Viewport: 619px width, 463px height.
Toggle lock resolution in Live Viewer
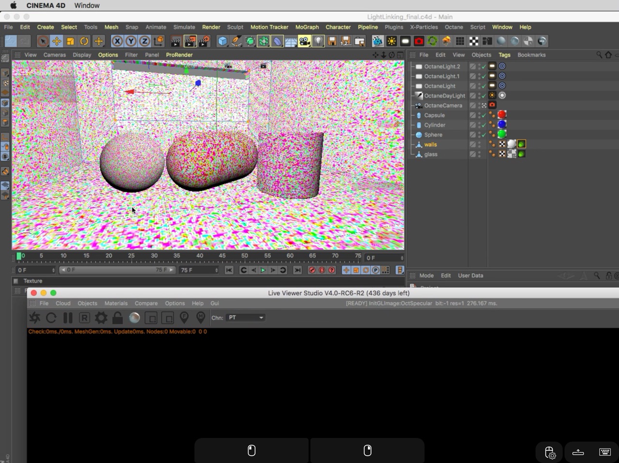point(118,318)
